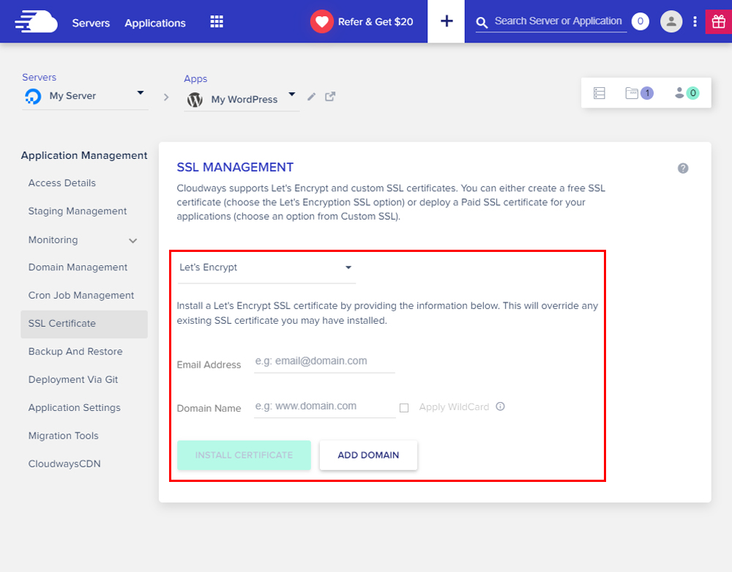Click the Install Certificate button
The image size is (732, 572).
pos(244,456)
